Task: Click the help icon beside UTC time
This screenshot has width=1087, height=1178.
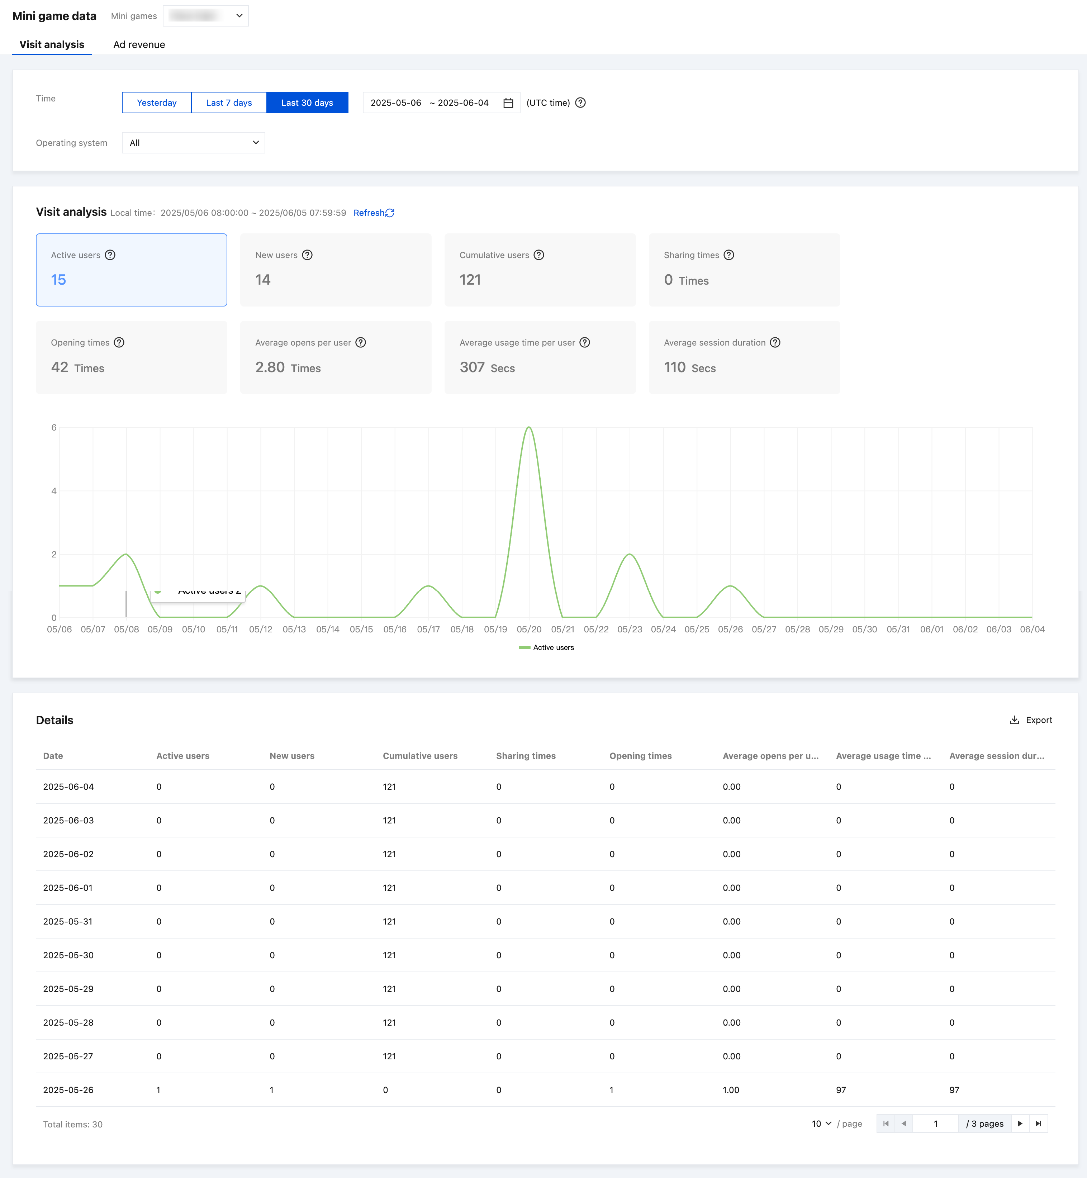Action: [x=580, y=103]
